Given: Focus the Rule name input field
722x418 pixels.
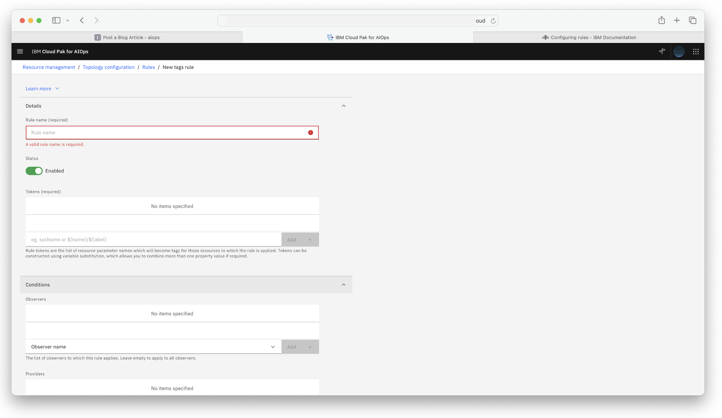Looking at the screenshot, I should [x=172, y=133].
